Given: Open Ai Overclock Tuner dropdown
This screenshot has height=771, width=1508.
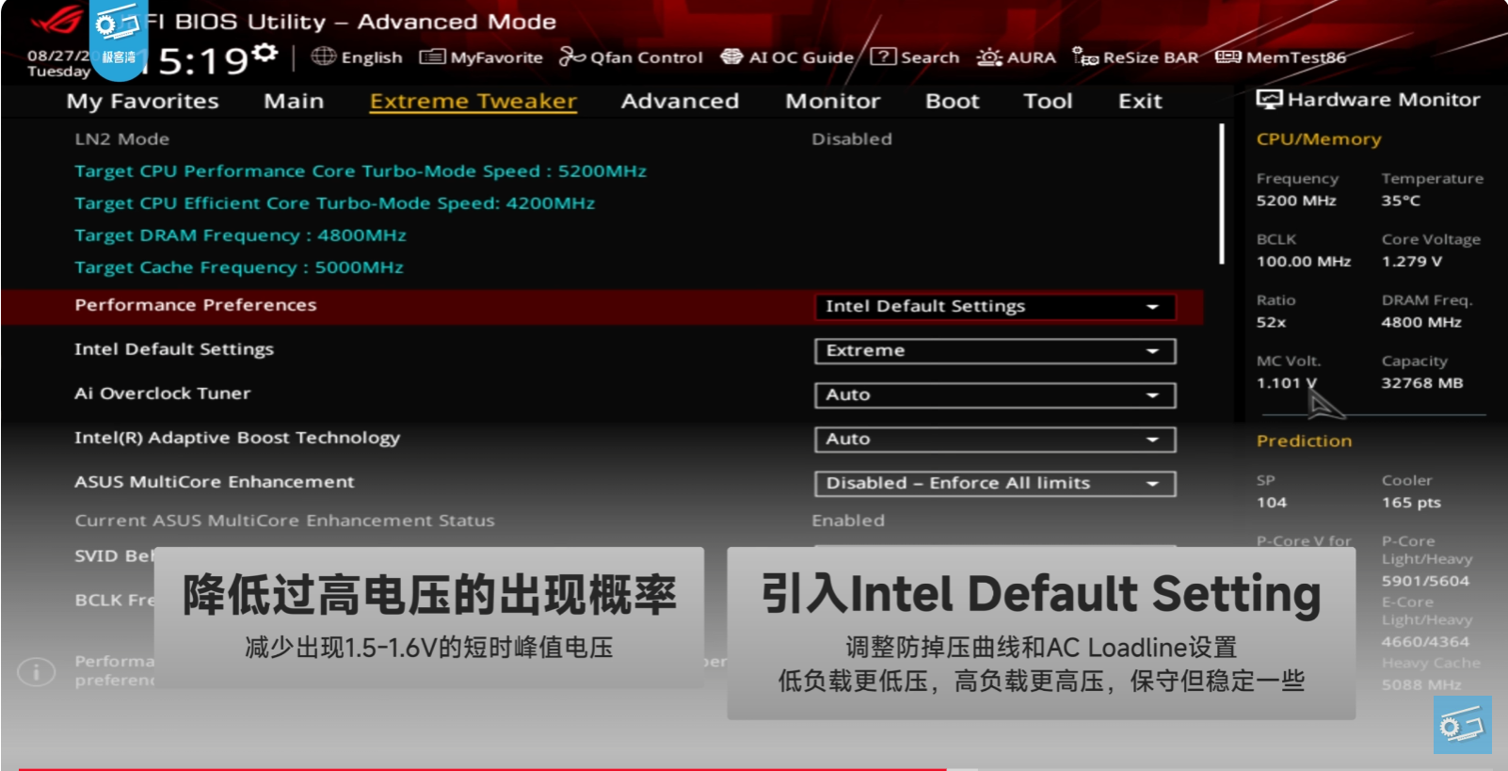Looking at the screenshot, I should pos(995,395).
